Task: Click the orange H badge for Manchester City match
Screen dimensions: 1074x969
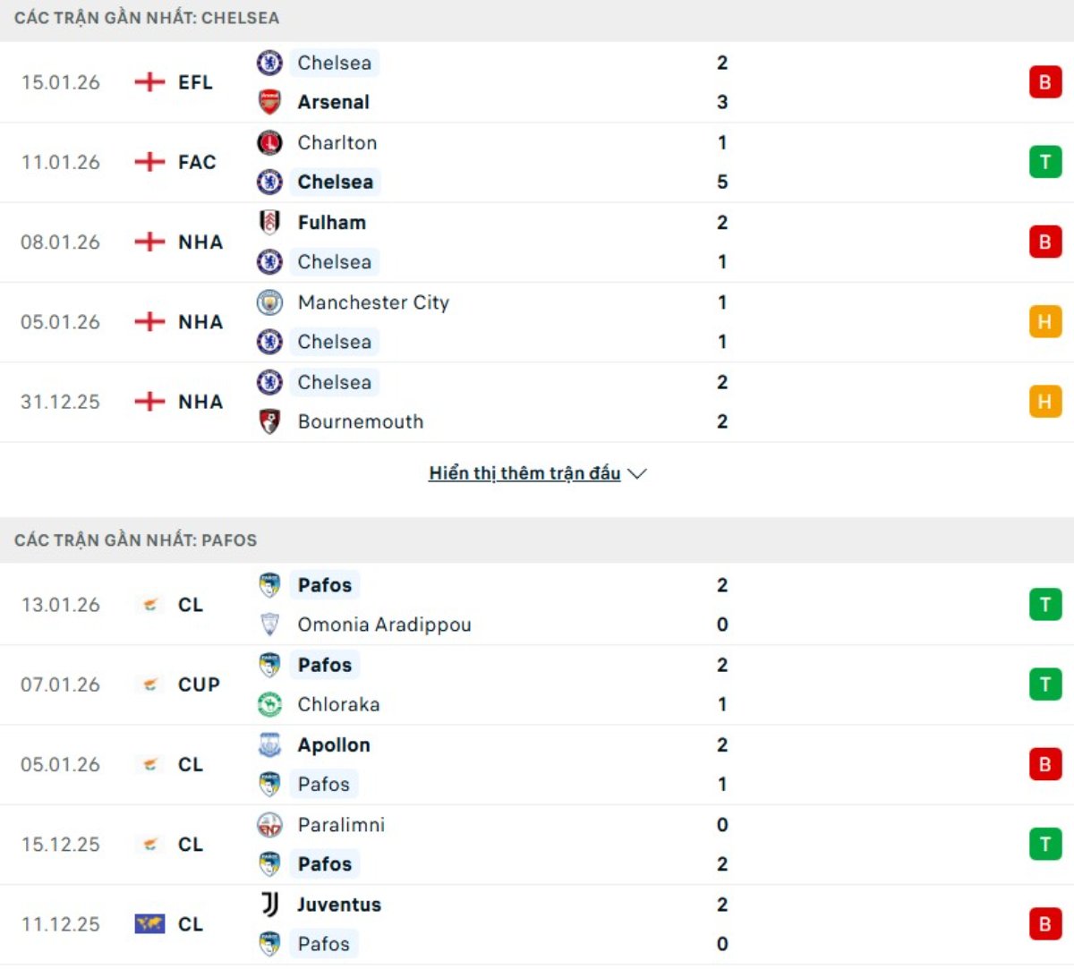Action: 1044,322
